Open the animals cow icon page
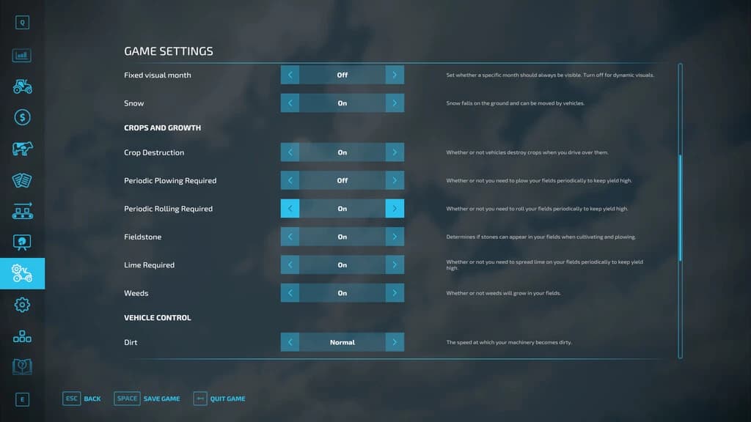Image resolution: width=751 pixels, height=422 pixels. (x=22, y=149)
